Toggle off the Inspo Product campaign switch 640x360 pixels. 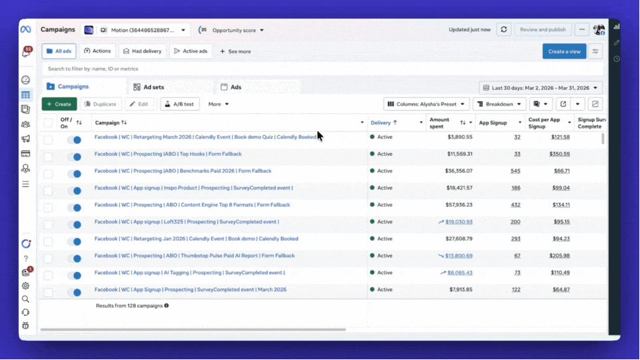pyautogui.click(x=75, y=190)
